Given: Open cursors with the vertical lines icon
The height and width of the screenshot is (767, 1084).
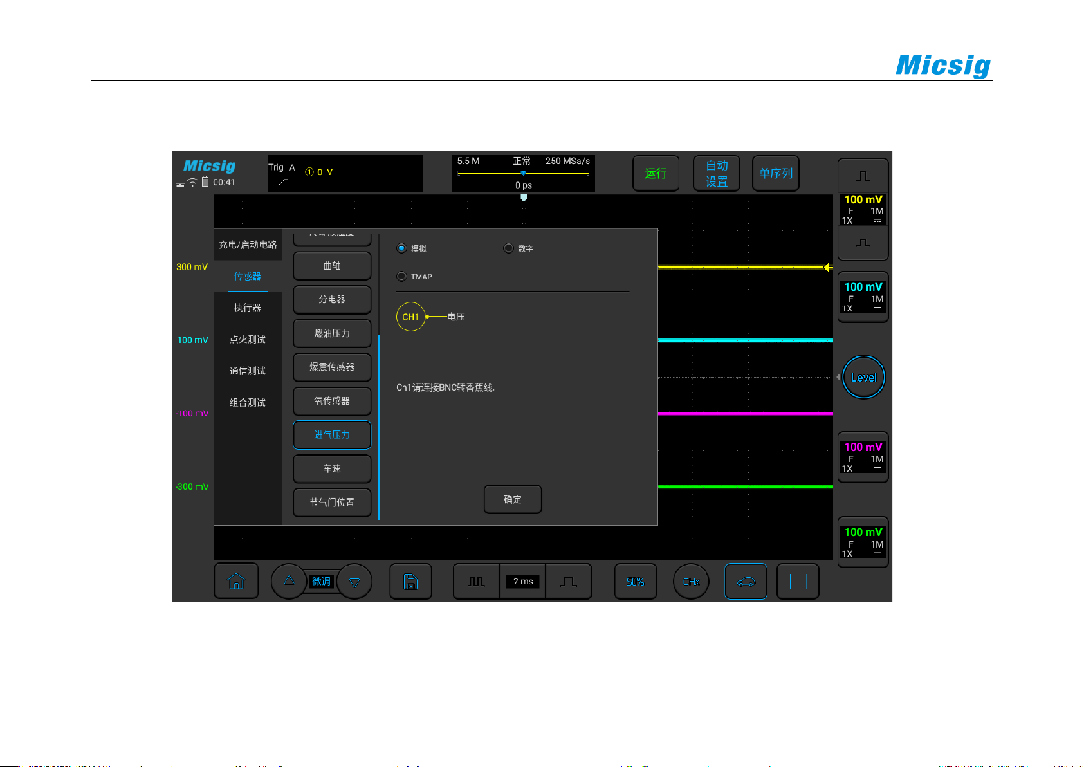Looking at the screenshot, I should (798, 582).
